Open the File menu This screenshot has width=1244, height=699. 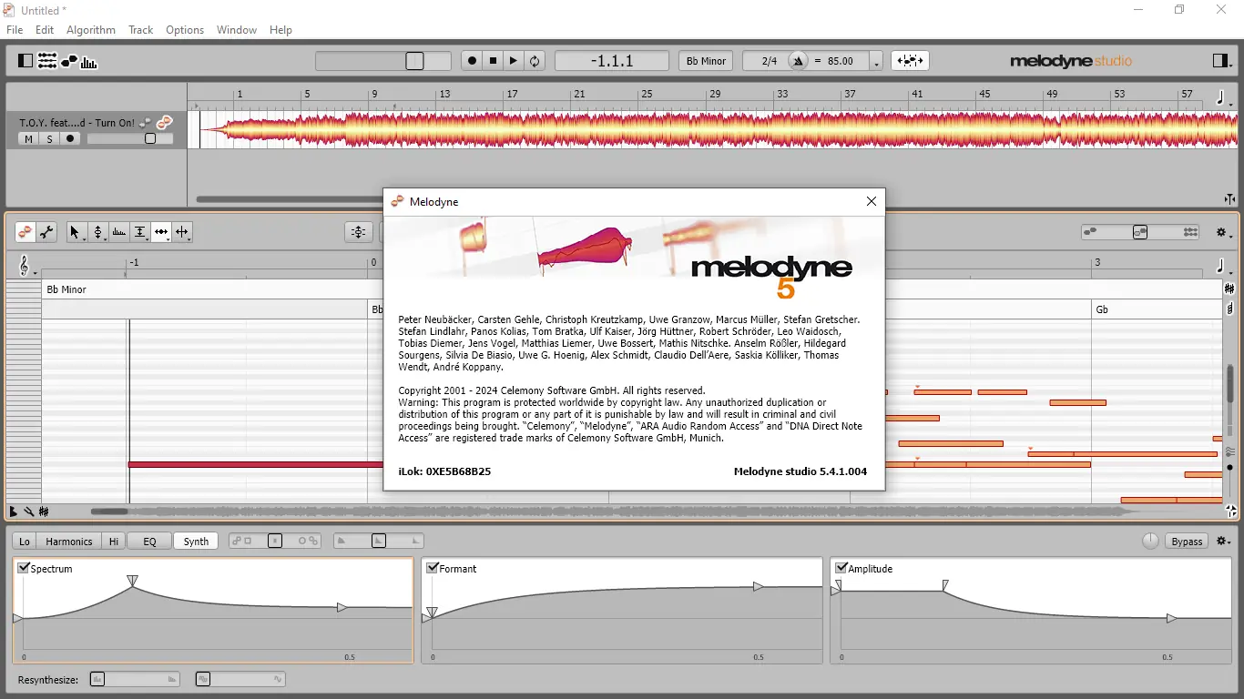(x=15, y=30)
